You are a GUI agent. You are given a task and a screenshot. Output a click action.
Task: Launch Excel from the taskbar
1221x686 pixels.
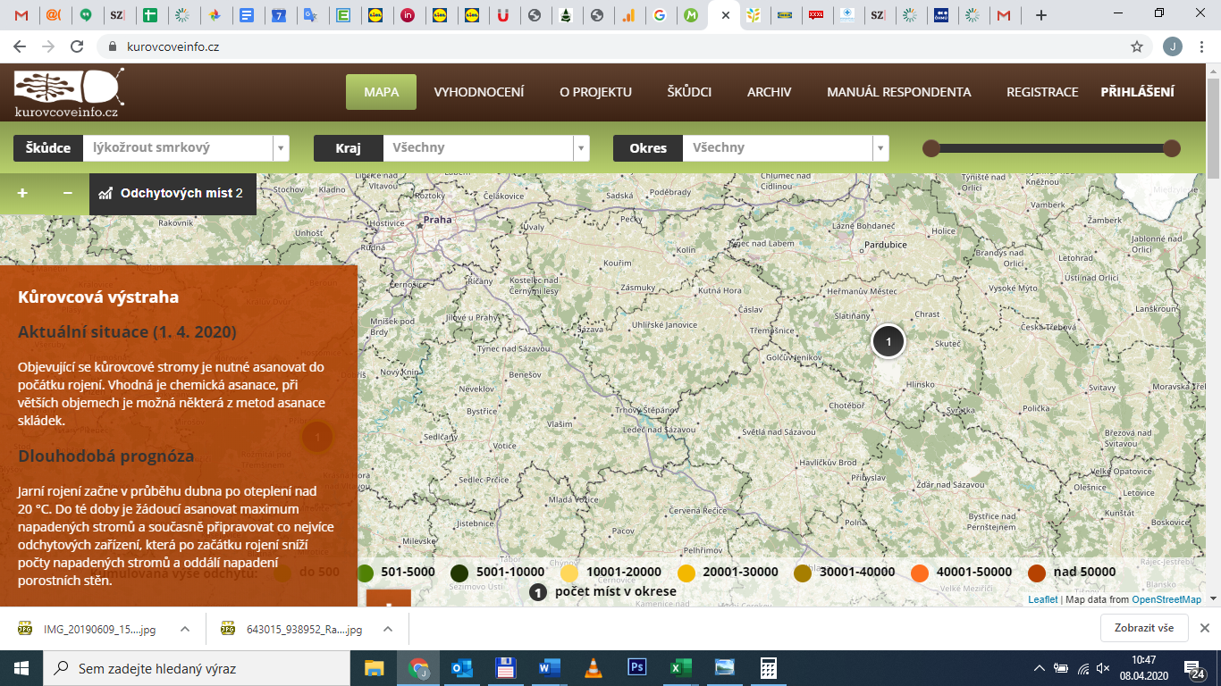tap(681, 667)
